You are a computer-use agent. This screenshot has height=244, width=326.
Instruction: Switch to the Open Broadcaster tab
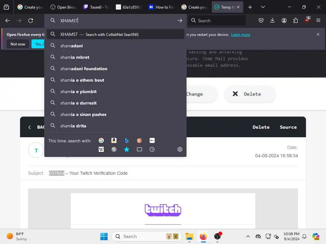click(63, 7)
